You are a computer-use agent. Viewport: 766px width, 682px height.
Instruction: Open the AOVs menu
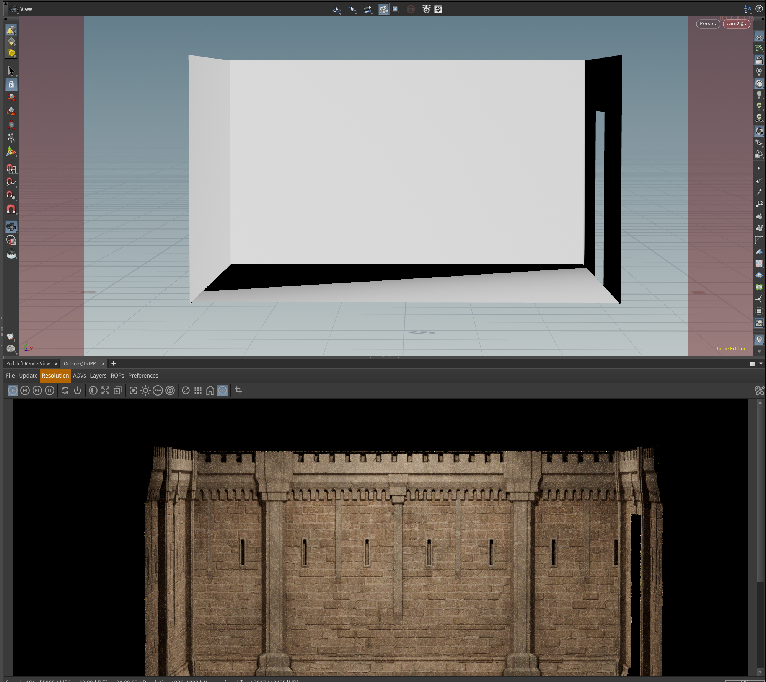click(79, 376)
